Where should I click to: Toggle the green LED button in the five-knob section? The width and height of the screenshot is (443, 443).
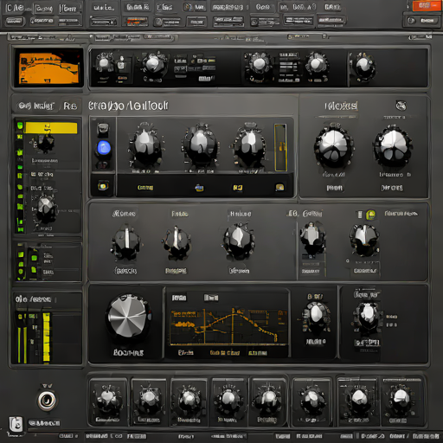(370, 215)
